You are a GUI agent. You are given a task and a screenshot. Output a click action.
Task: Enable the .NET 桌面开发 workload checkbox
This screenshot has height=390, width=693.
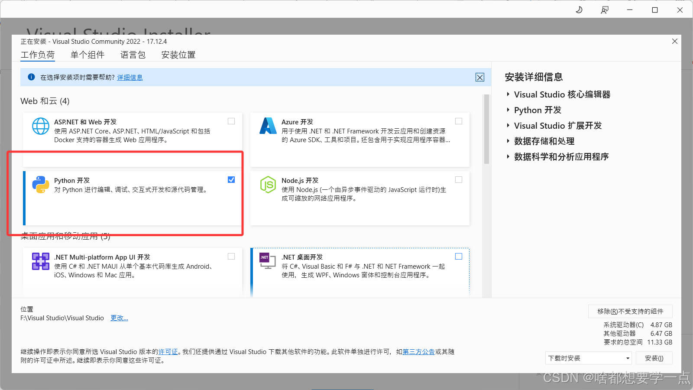(459, 257)
